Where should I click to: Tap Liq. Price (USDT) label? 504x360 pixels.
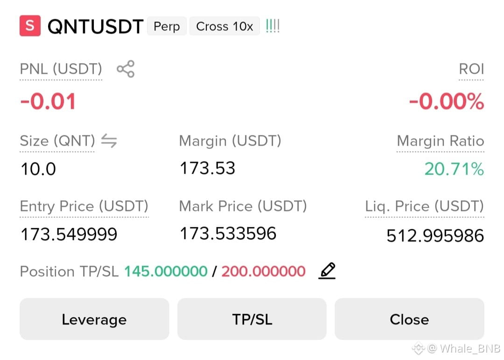(x=424, y=206)
